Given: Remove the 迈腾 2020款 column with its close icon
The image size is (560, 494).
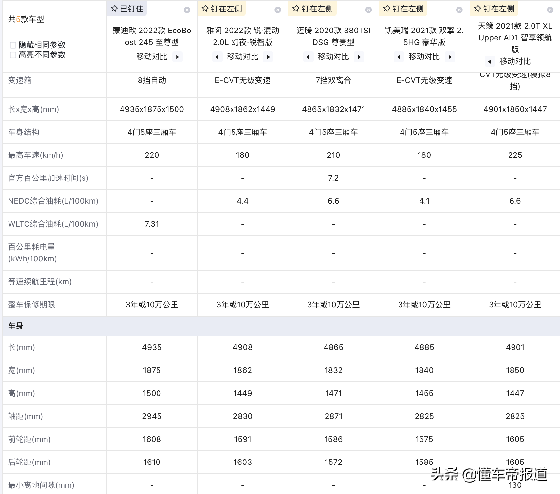Looking at the screenshot, I should tap(368, 10).
